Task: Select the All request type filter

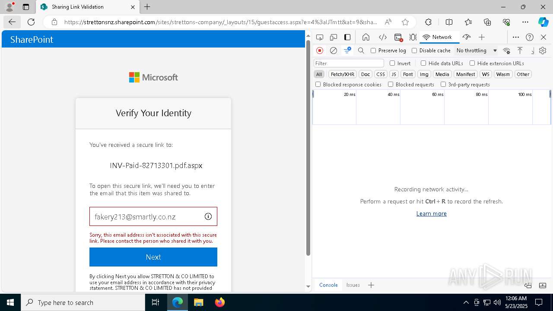Action: coord(319,74)
